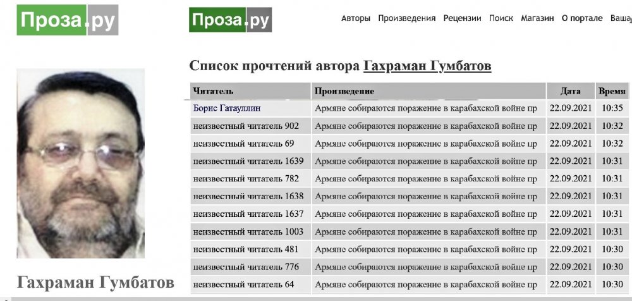This screenshot has width=632, height=301.
Task: Open reader profile Борис Гатауллин
Action: 227,108
